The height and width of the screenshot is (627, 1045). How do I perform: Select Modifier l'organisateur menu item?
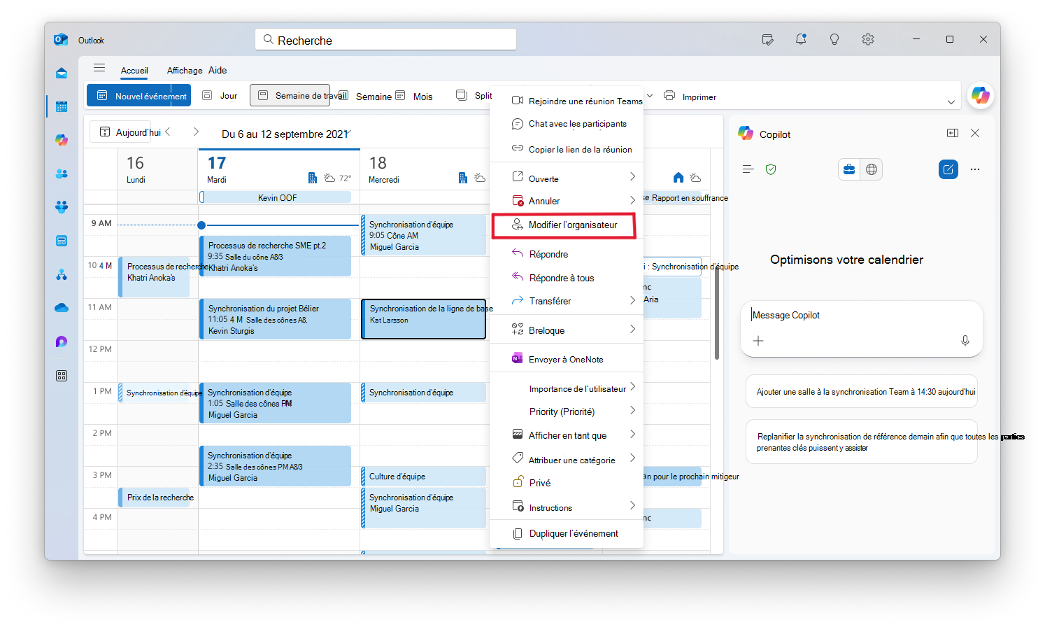tap(564, 225)
